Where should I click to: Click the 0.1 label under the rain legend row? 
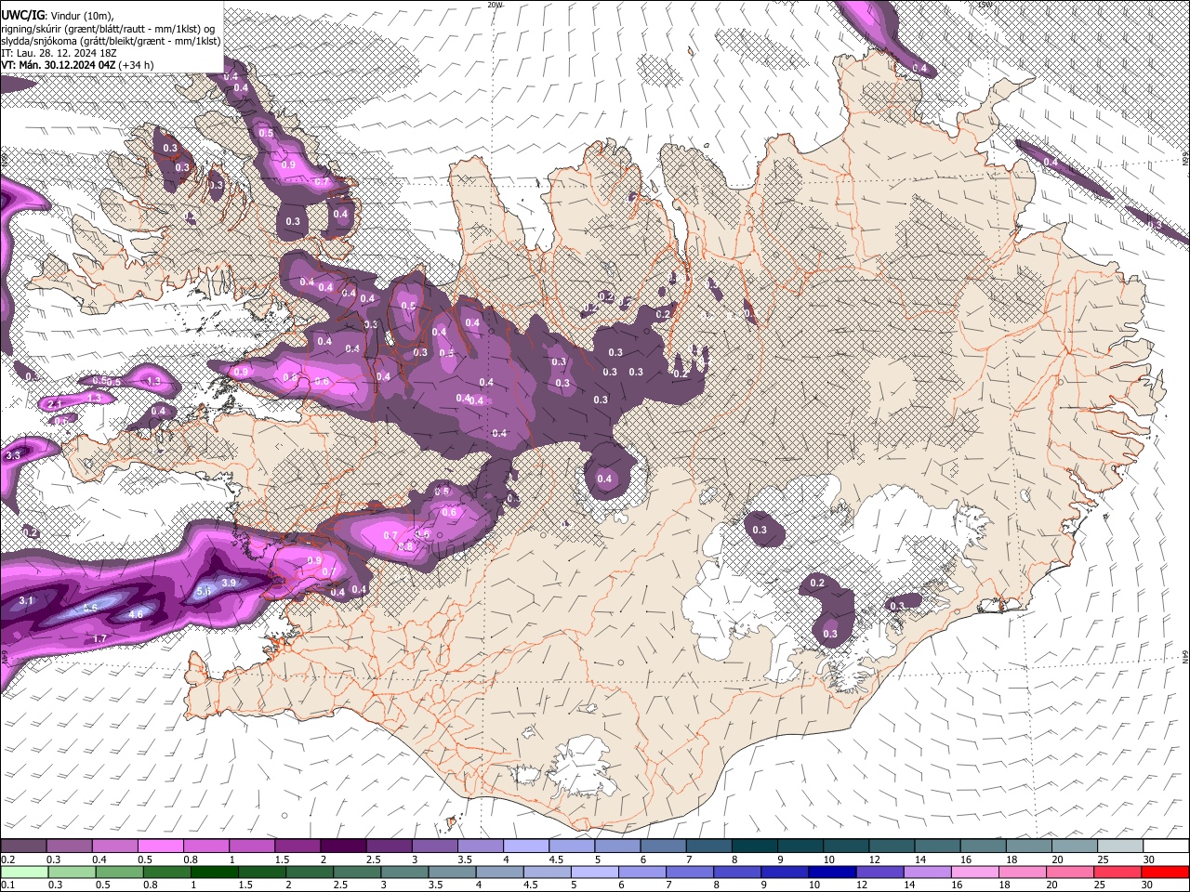pyautogui.click(x=7, y=885)
